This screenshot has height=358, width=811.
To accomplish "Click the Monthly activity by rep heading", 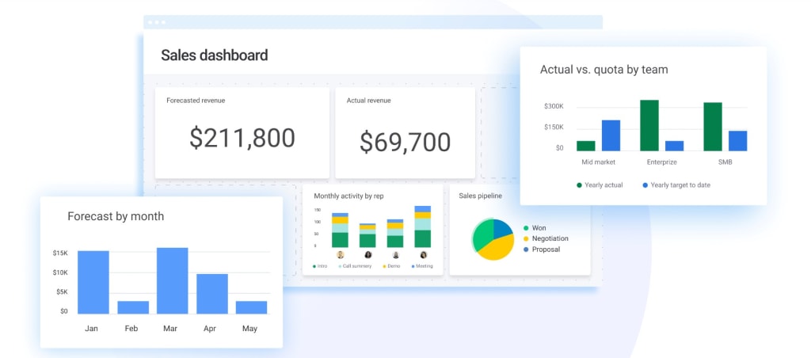I will tap(348, 196).
